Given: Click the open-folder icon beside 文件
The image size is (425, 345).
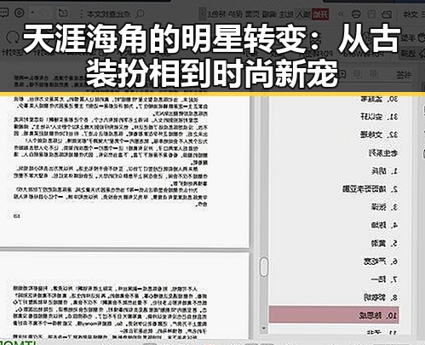Looking at the screenshot, I should click(x=387, y=14).
